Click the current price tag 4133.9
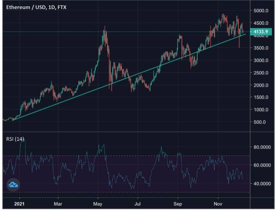Image resolution: width=277 pixels, height=213 pixels. pyautogui.click(x=261, y=32)
